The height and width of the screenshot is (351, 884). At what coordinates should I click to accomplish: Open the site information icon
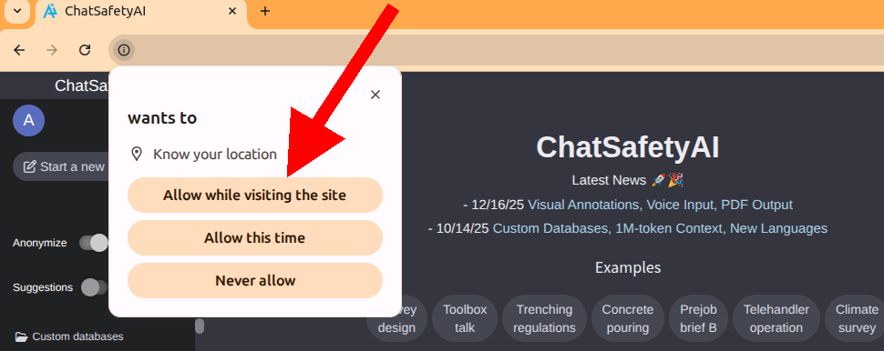[x=123, y=50]
